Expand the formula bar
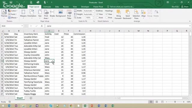Image resolution: width=192 pixels, height=108 pixels. pos(190,26)
